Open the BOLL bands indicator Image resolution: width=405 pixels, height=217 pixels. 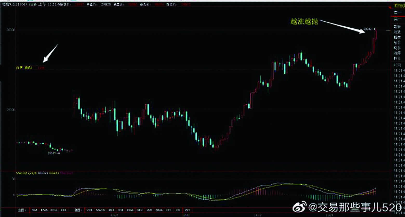(54, 211)
